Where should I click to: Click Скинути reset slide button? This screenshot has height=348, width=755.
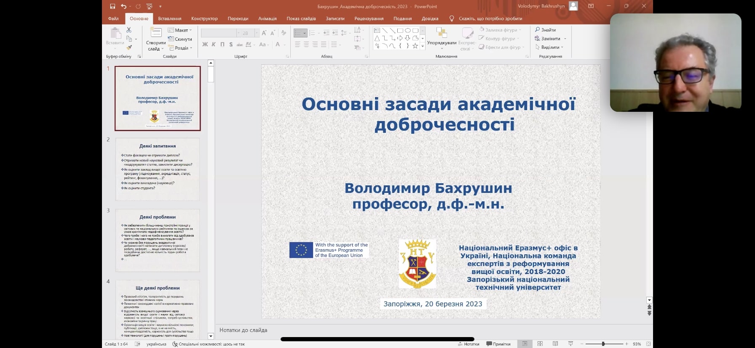coord(180,39)
